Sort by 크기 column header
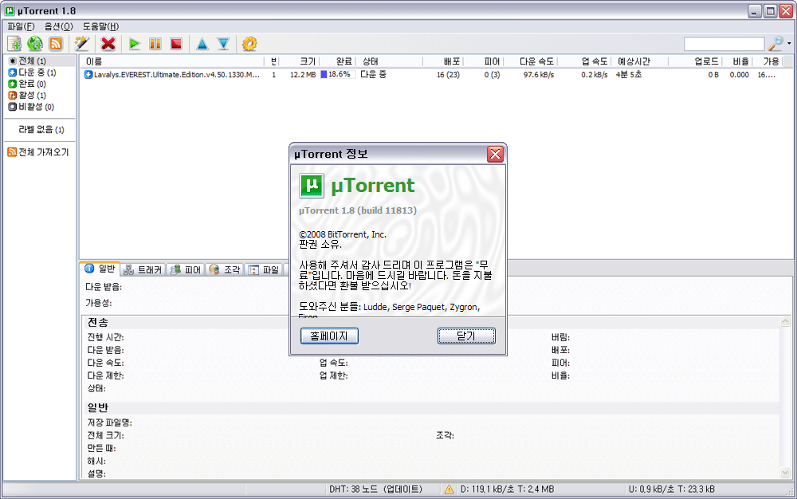This screenshot has height=499, width=797. pyautogui.click(x=301, y=61)
